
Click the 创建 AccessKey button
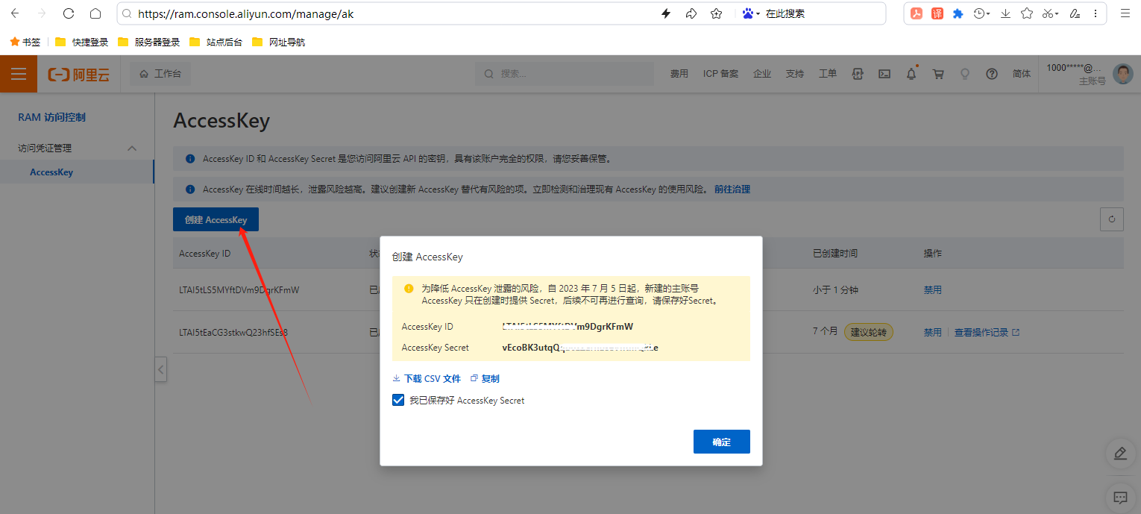(216, 219)
